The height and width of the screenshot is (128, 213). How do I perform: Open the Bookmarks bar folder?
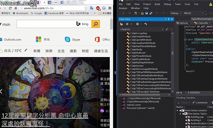pos(20,13)
